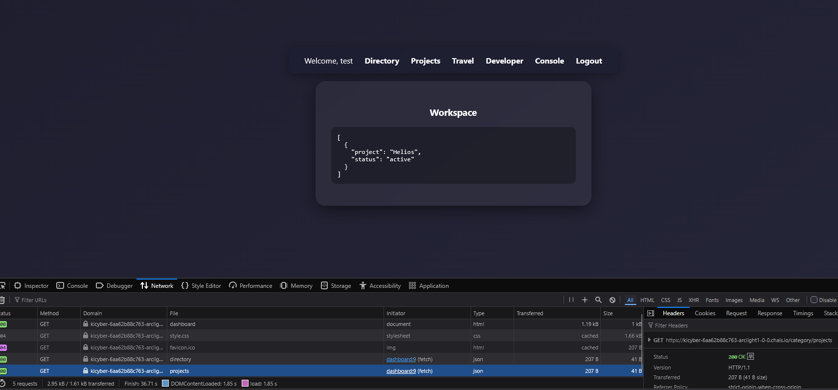This screenshot has height=390, width=838.
Task: Expand the GET request URL disclosure triangle
Action: click(x=649, y=340)
